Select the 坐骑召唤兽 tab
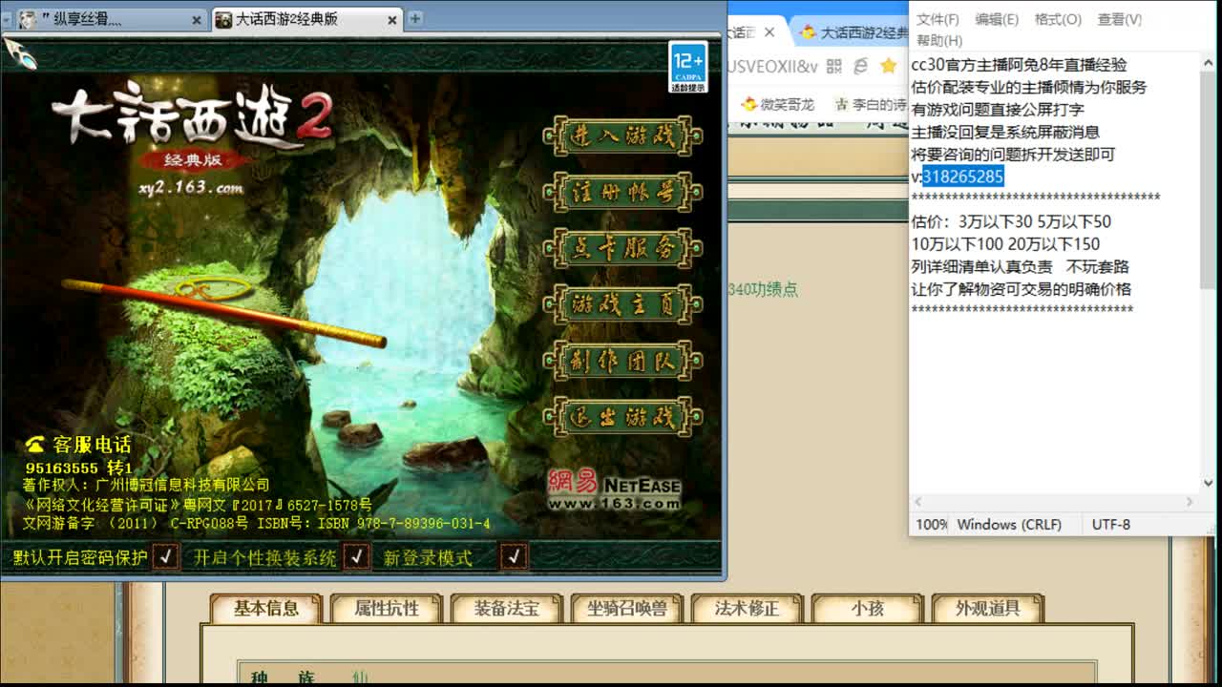The width and height of the screenshot is (1222, 687). 627,609
